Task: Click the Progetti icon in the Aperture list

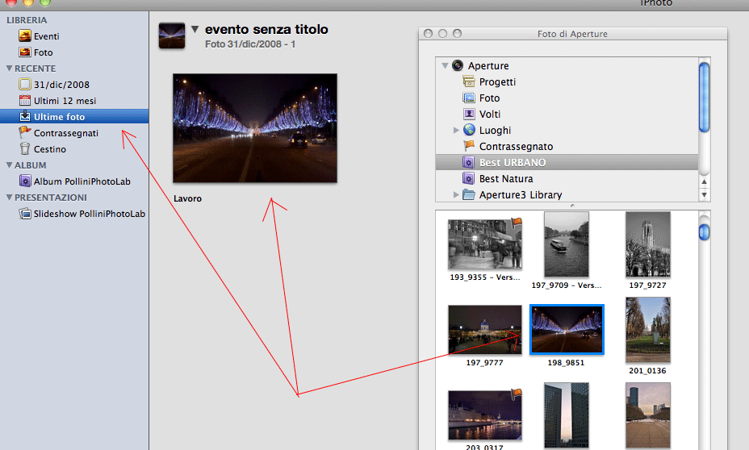Action: tap(469, 81)
